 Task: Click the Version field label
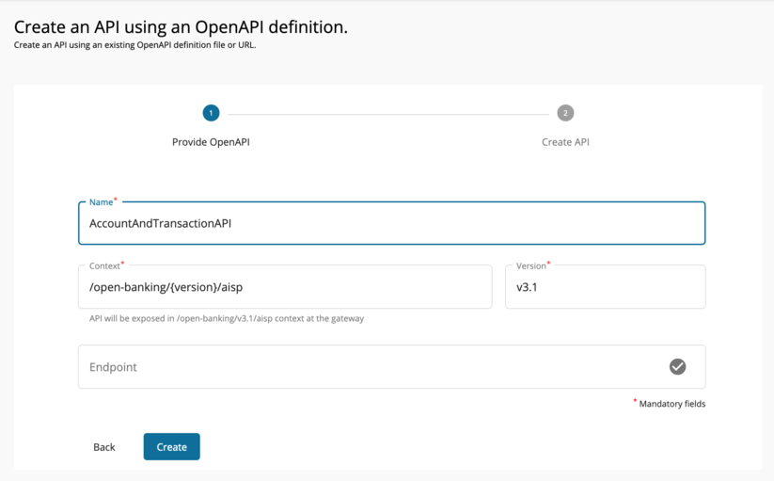530,266
